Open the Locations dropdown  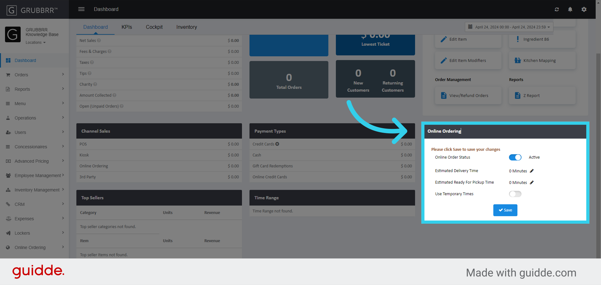coord(35,43)
